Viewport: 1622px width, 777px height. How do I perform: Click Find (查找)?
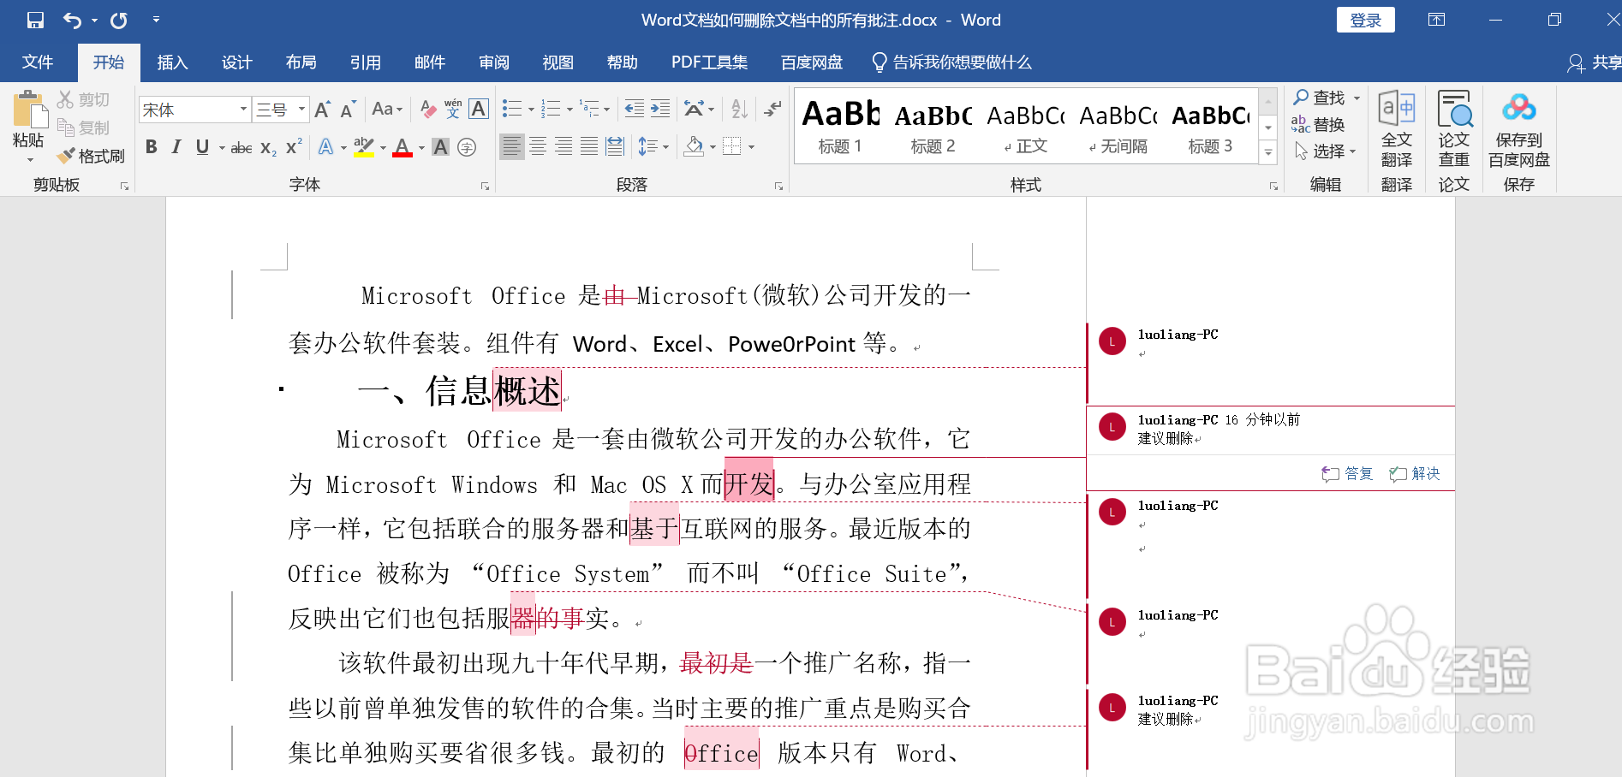(x=1319, y=98)
